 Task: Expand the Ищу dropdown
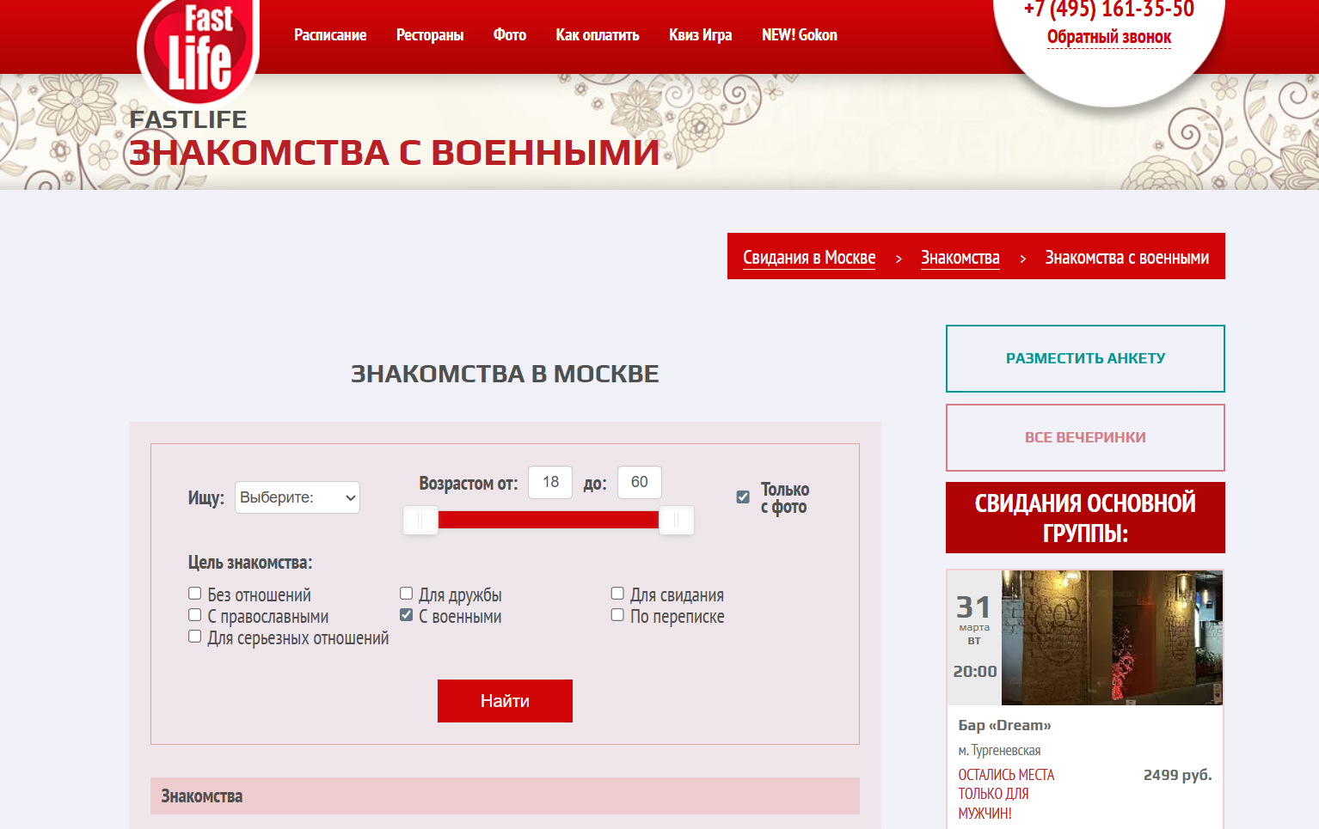[x=298, y=497]
